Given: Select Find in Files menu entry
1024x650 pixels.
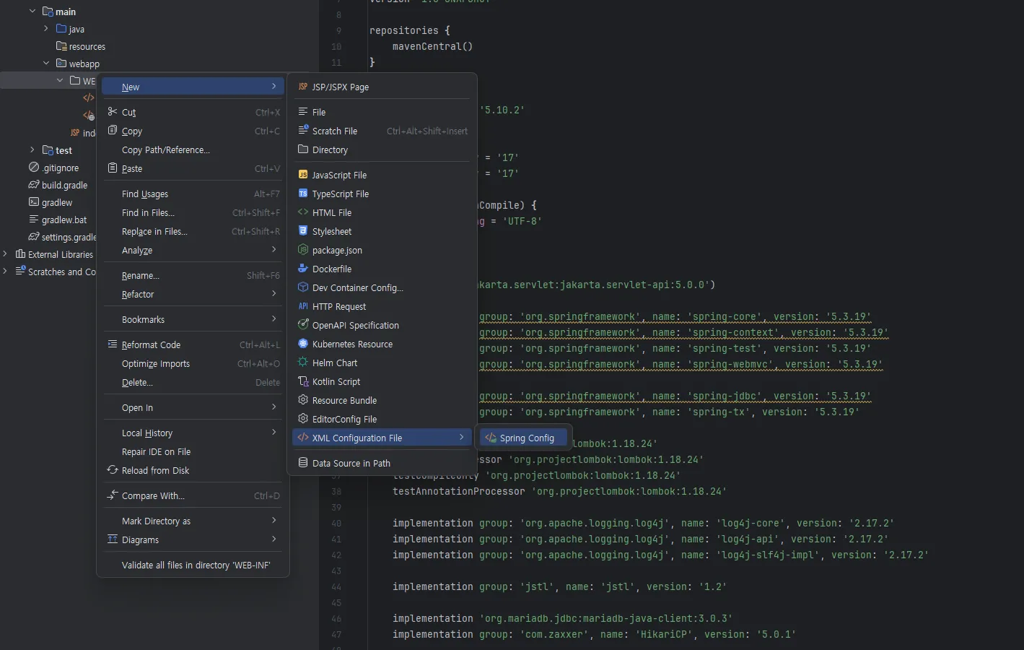Looking at the screenshot, I should coord(193,212).
